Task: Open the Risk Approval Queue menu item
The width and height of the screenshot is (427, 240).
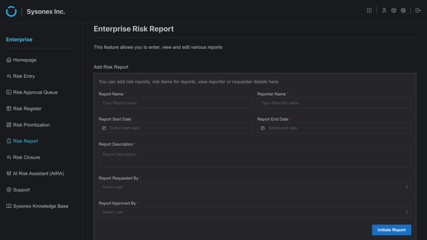Action: click(32, 92)
